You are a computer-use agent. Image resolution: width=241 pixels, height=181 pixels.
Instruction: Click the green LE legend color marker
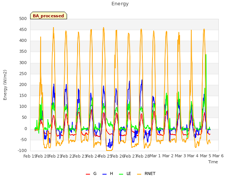(x=121, y=174)
